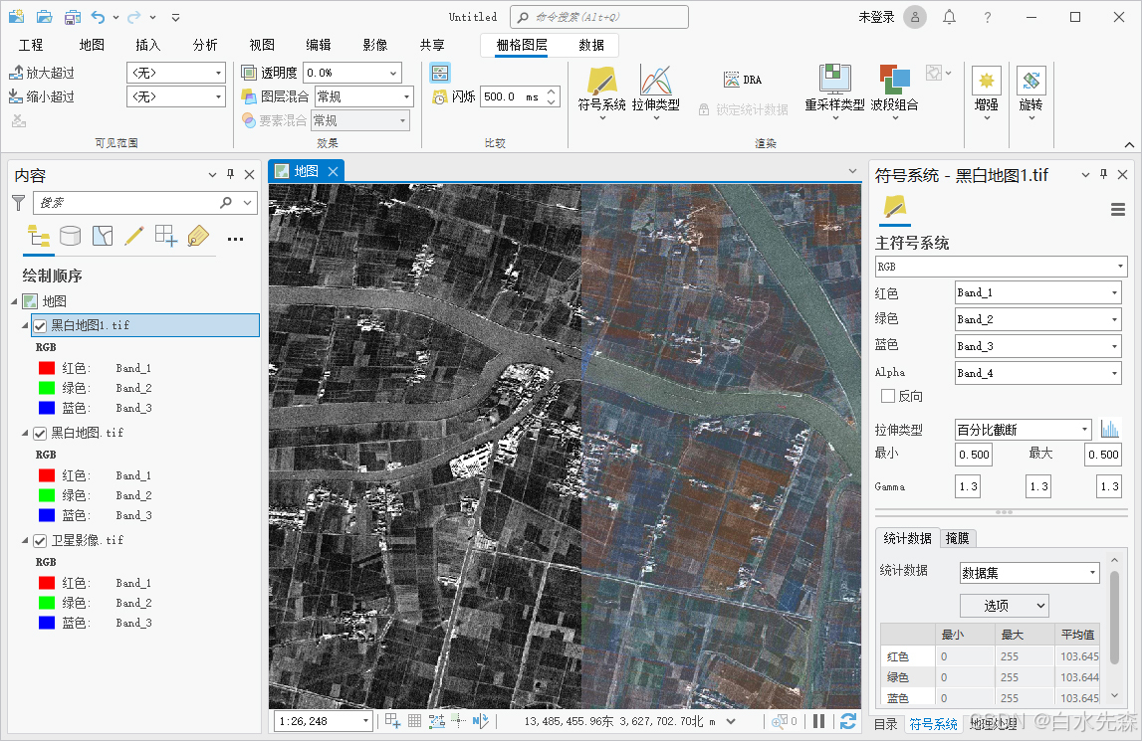The image size is (1142, 741).
Task: Open the 插入 ribbon tab
Action: [147, 45]
